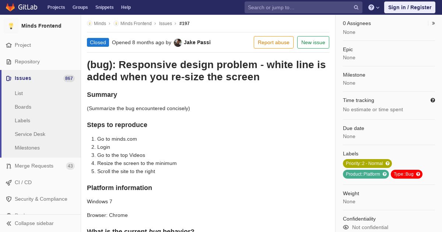
Task: Open Jake Passi's profile link
Action: pyautogui.click(x=197, y=42)
